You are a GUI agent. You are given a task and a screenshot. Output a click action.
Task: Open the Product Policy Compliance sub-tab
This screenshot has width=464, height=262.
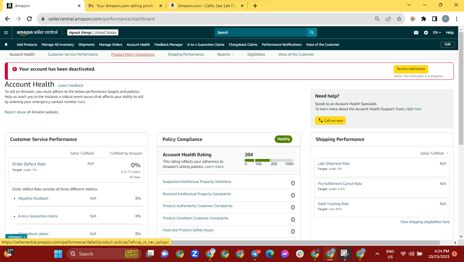[133, 55]
